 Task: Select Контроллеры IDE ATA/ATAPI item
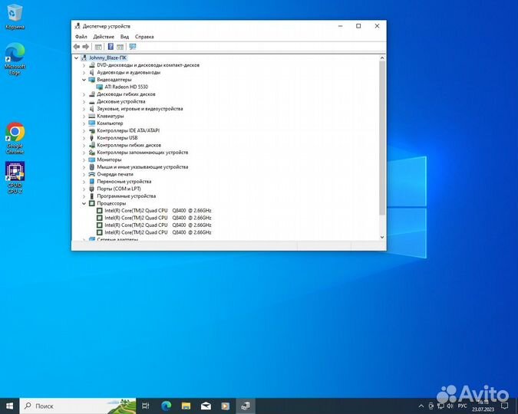(128, 130)
